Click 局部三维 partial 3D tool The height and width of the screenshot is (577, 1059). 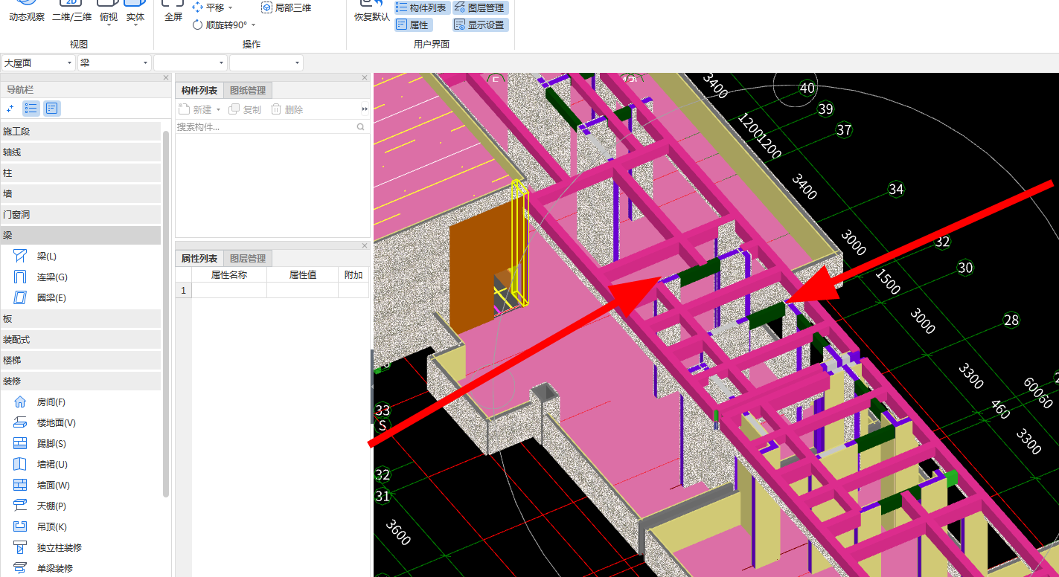287,7
